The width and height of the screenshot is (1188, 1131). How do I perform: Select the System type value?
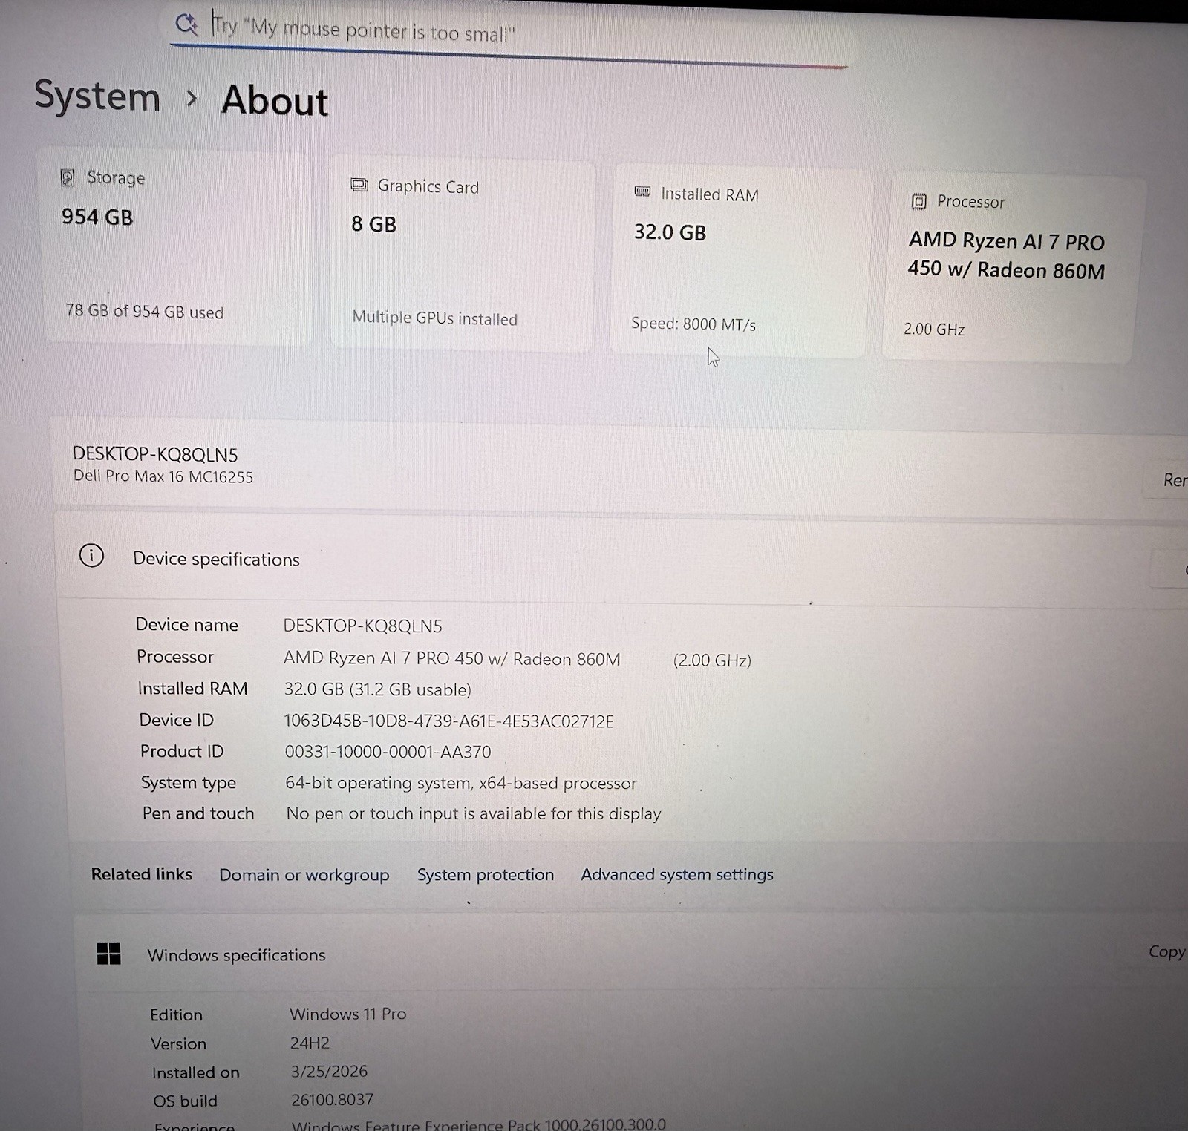coord(461,783)
